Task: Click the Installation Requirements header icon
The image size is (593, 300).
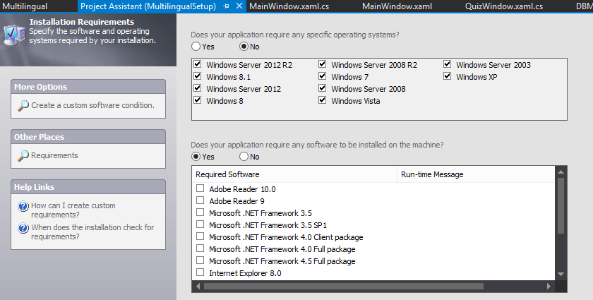Action: tap(14, 32)
